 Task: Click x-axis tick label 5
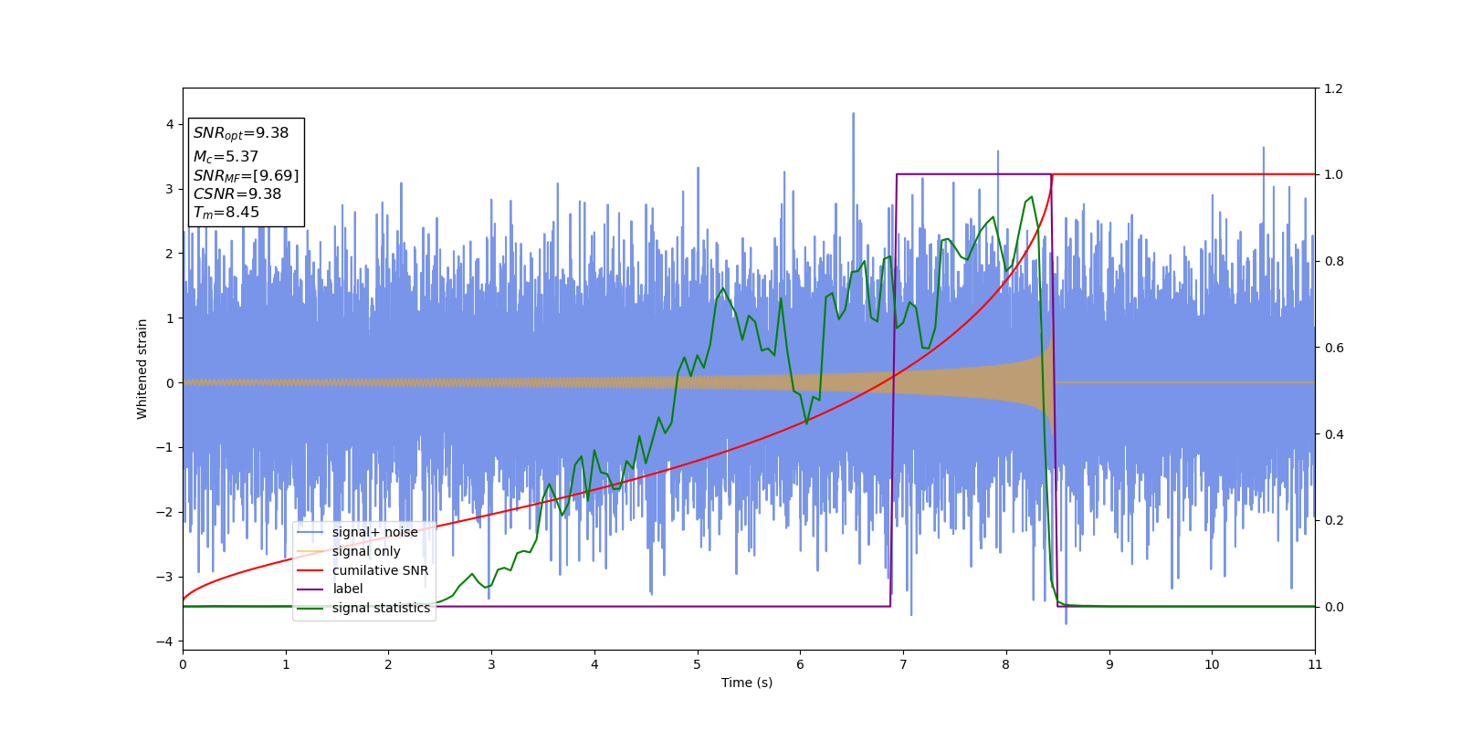tap(698, 664)
